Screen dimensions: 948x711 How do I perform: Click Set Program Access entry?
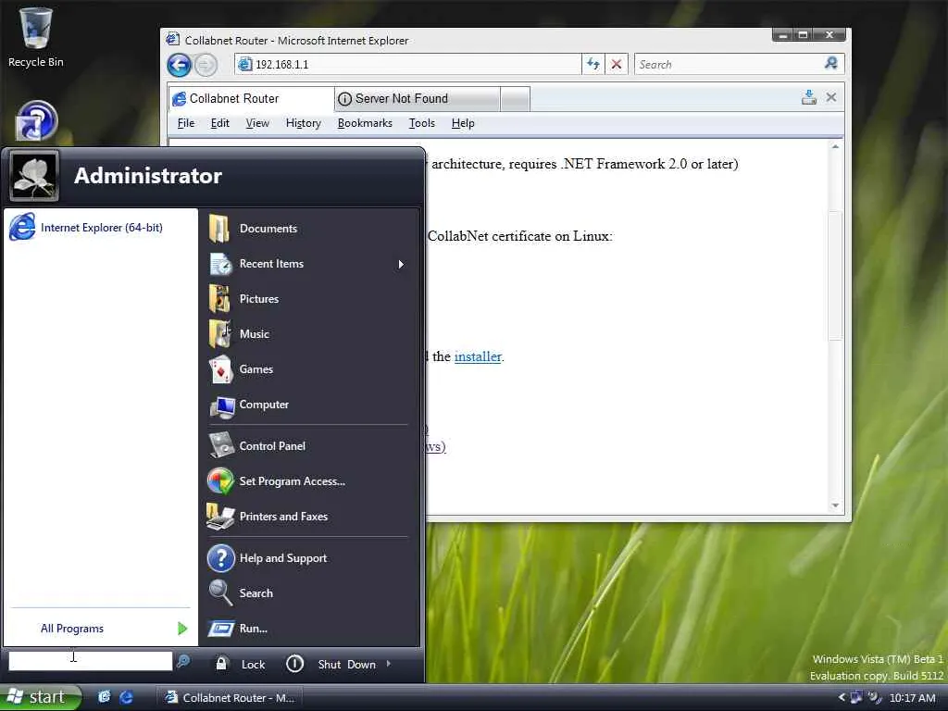292,481
